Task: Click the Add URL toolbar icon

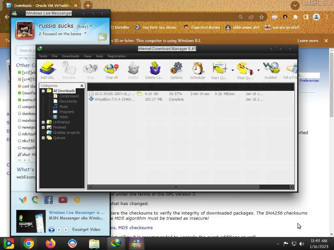Action: (47, 70)
